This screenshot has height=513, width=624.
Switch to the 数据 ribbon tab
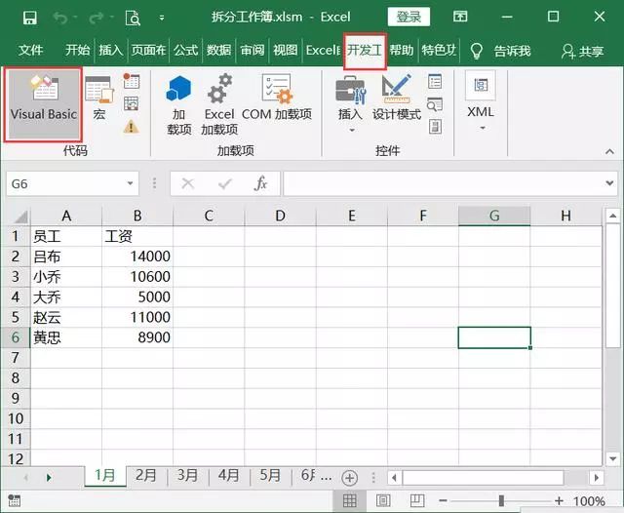[218, 50]
